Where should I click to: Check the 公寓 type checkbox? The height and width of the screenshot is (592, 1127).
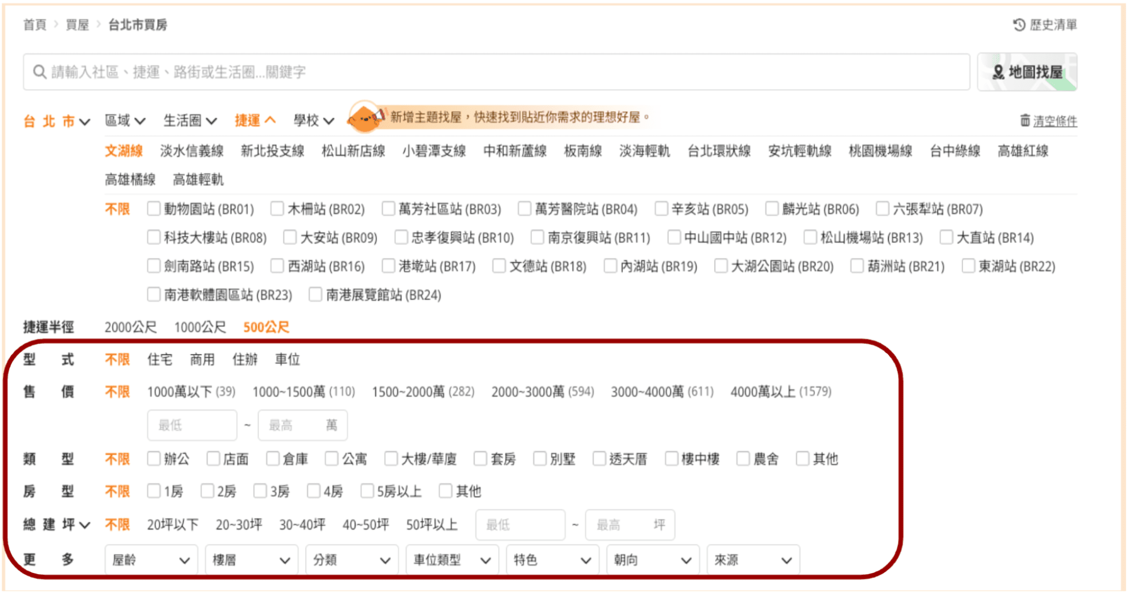[331, 459]
